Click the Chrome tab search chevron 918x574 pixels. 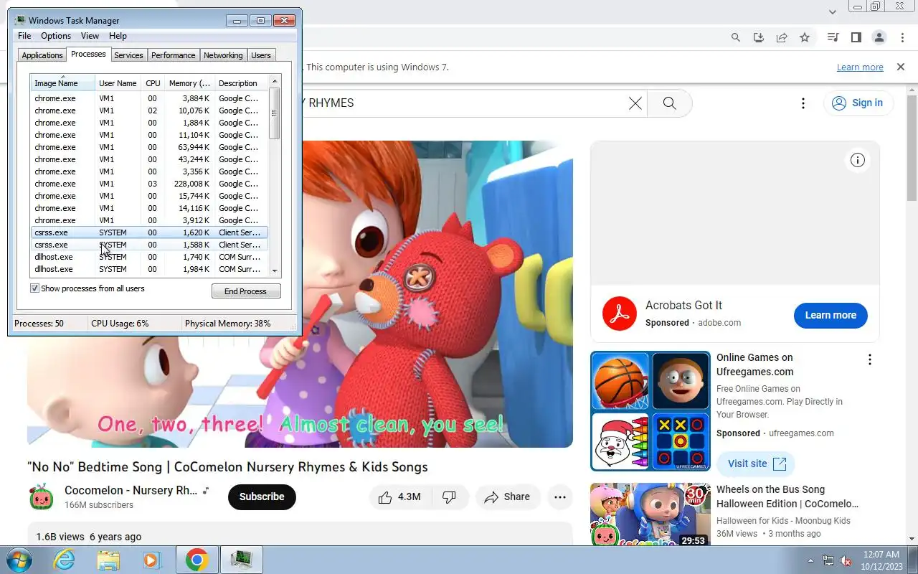click(833, 11)
